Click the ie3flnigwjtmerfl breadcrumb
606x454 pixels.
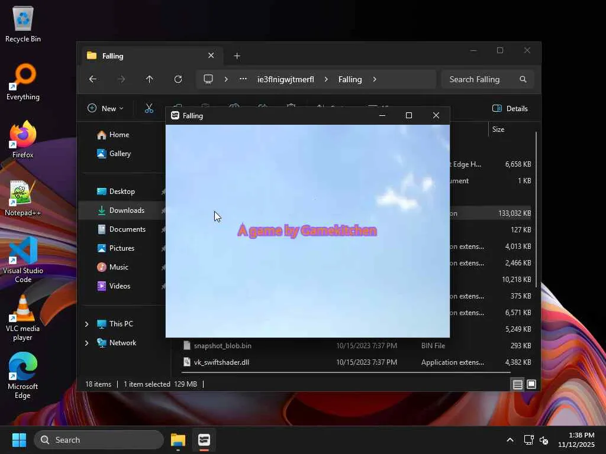[286, 79]
